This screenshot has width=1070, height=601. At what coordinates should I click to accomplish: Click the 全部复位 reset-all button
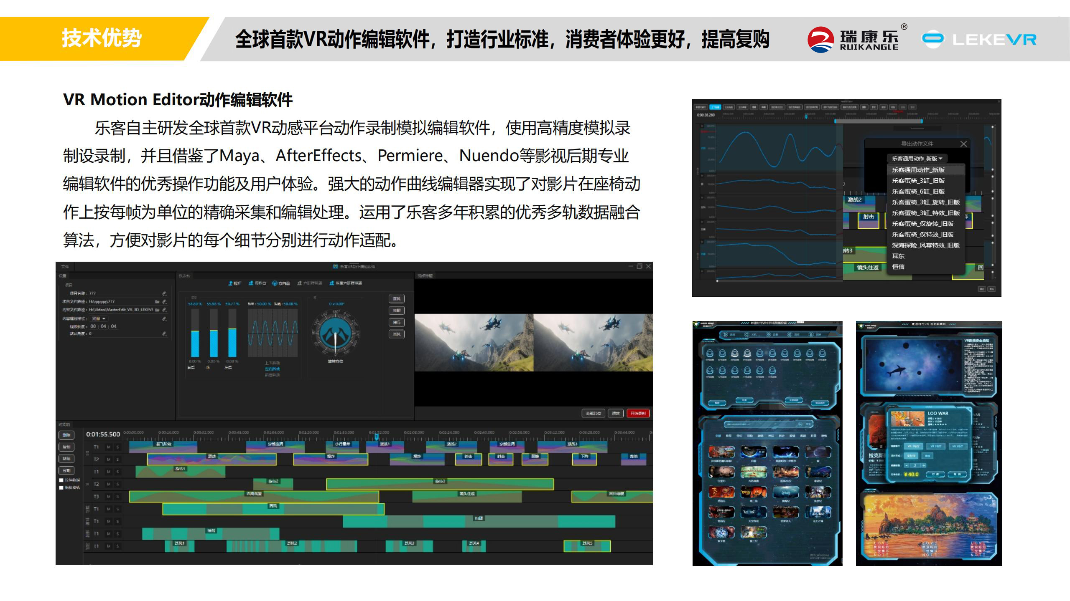pos(593,413)
